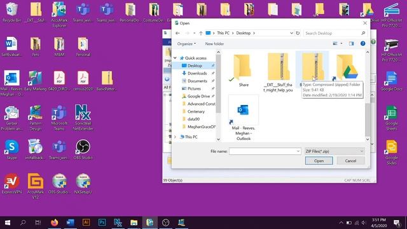Image resolution: width=407 pixels, height=229 pixels.
Task: Select the __EXT__Stuff_that_might_help_you zip file
Action: (x=278, y=73)
